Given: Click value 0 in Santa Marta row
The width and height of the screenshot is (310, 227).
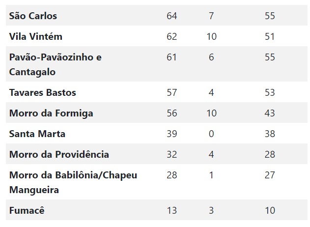Looking at the screenshot, I should [211, 134].
